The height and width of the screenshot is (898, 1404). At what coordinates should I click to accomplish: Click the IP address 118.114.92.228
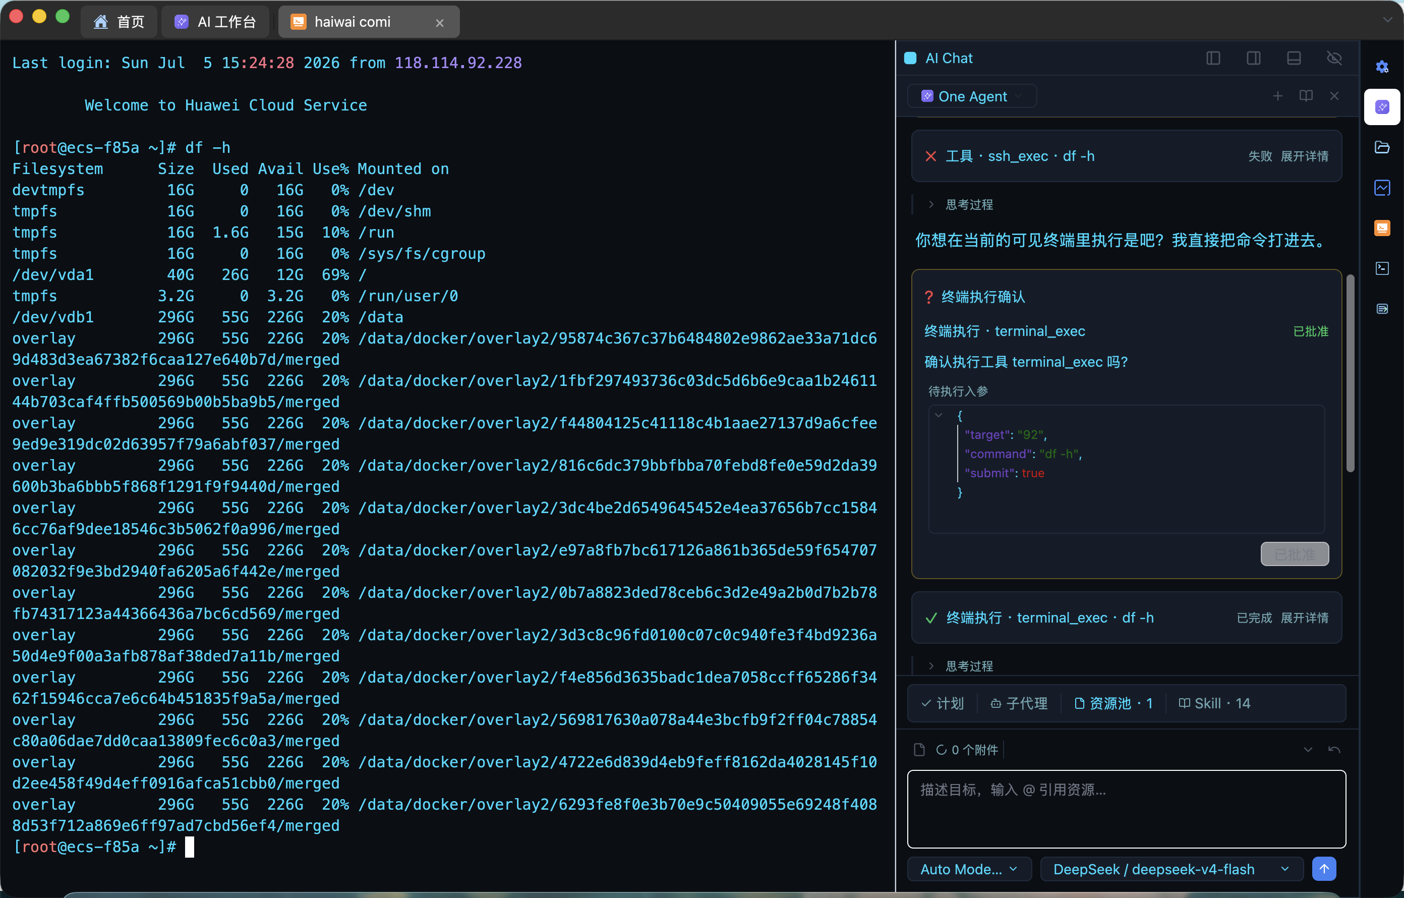click(458, 63)
